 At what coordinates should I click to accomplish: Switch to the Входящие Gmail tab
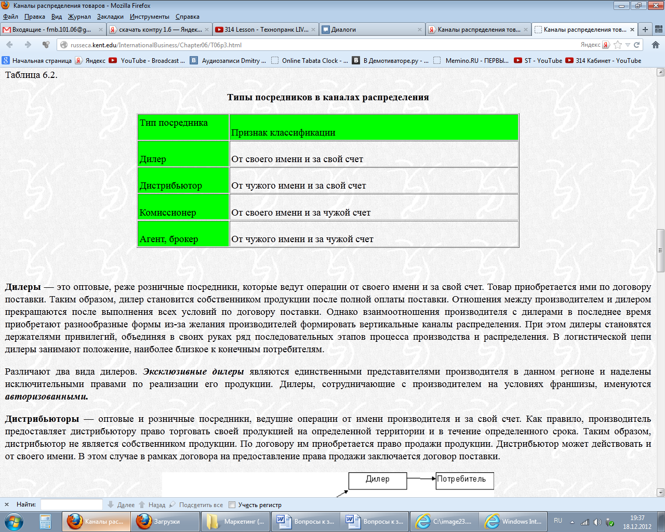pyautogui.click(x=52, y=30)
